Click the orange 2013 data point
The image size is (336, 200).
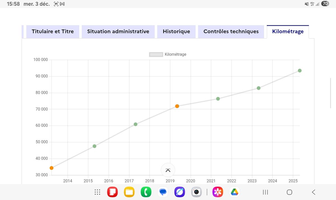tap(52, 168)
